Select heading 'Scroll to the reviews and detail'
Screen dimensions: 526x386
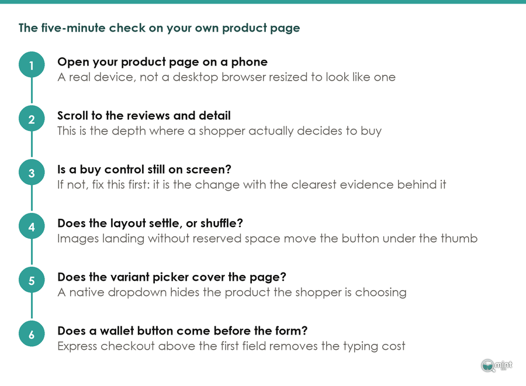pyautogui.click(x=144, y=115)
